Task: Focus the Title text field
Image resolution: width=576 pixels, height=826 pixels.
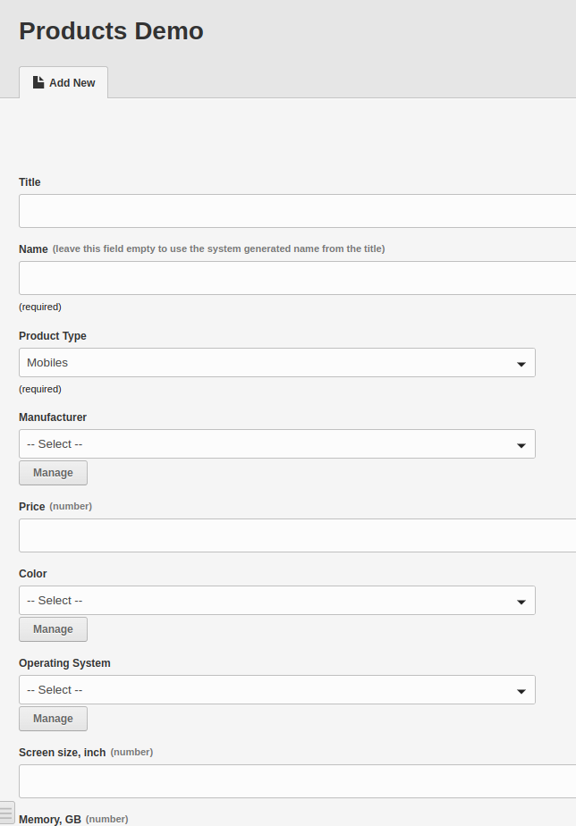Action: 297,211
